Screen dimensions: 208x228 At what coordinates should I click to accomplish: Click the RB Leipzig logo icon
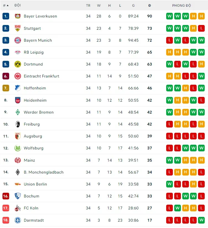click(x=18, y=52)
